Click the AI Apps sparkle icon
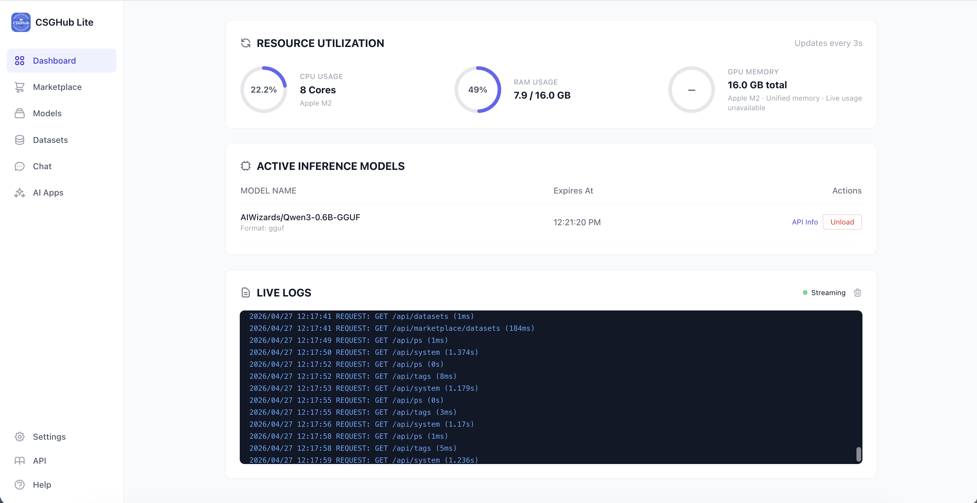 [x=20, y=193]
